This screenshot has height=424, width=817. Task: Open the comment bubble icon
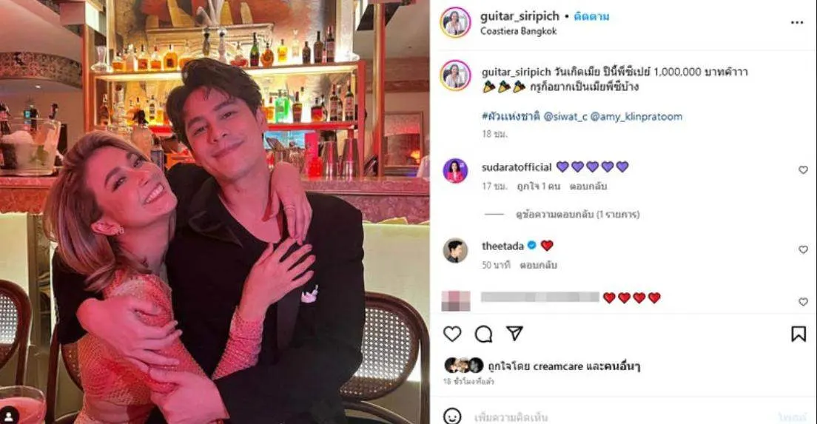click(483, 334)
